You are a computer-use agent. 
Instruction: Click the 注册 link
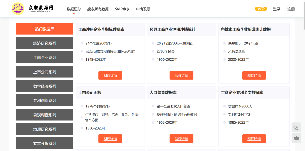pos(291,9)
